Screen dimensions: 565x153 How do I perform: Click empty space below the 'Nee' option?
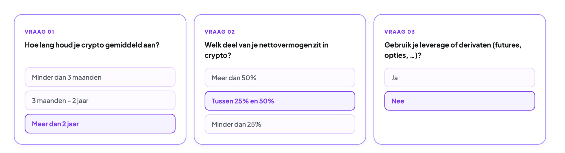460,127
